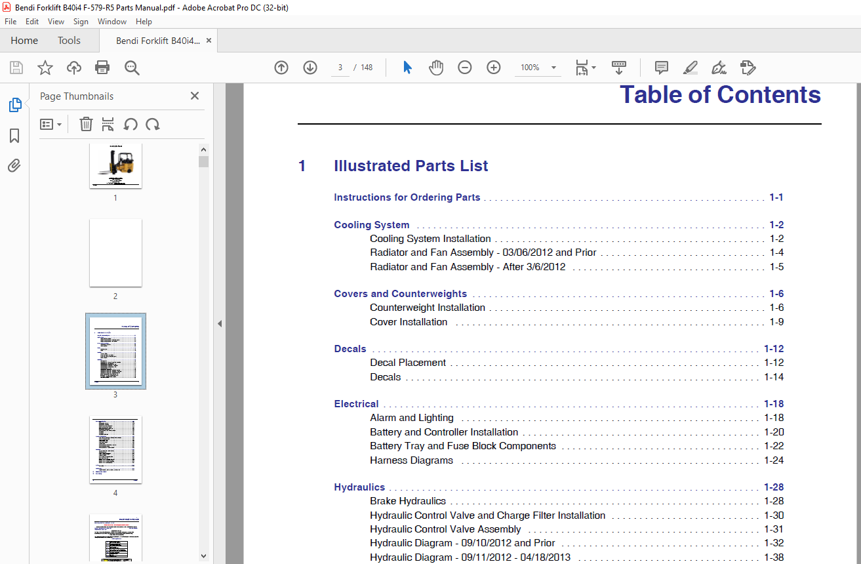This screenshot has height=564, width=861.
Task: Jump to the Cooling System section
Action: [372, 225]
